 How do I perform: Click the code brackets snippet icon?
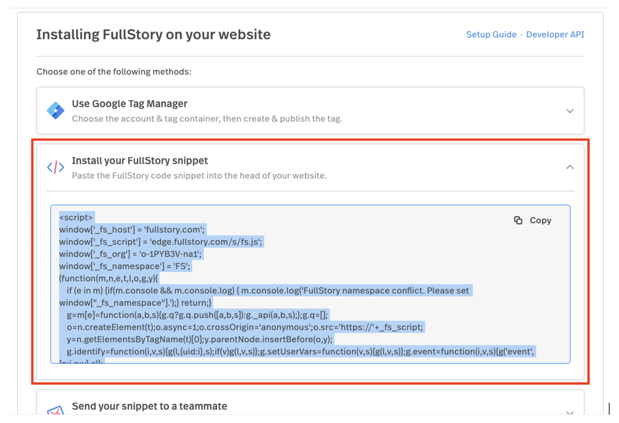pos(56,167)
